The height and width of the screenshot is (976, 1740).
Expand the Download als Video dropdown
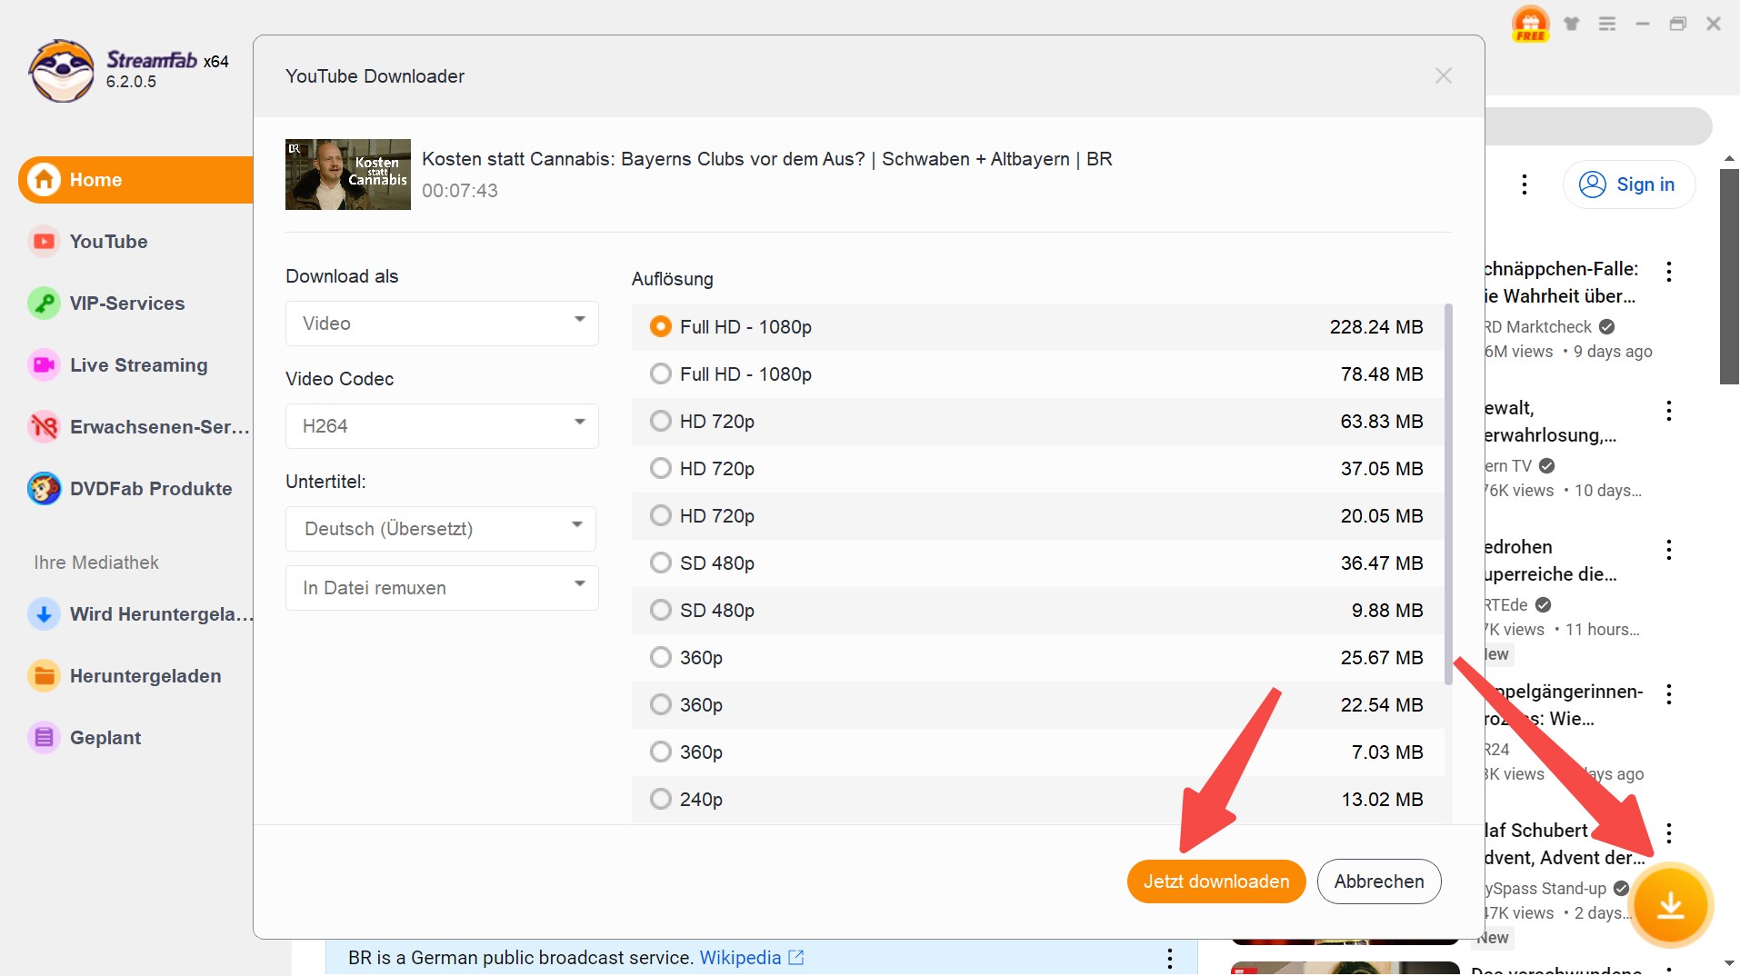442,324
